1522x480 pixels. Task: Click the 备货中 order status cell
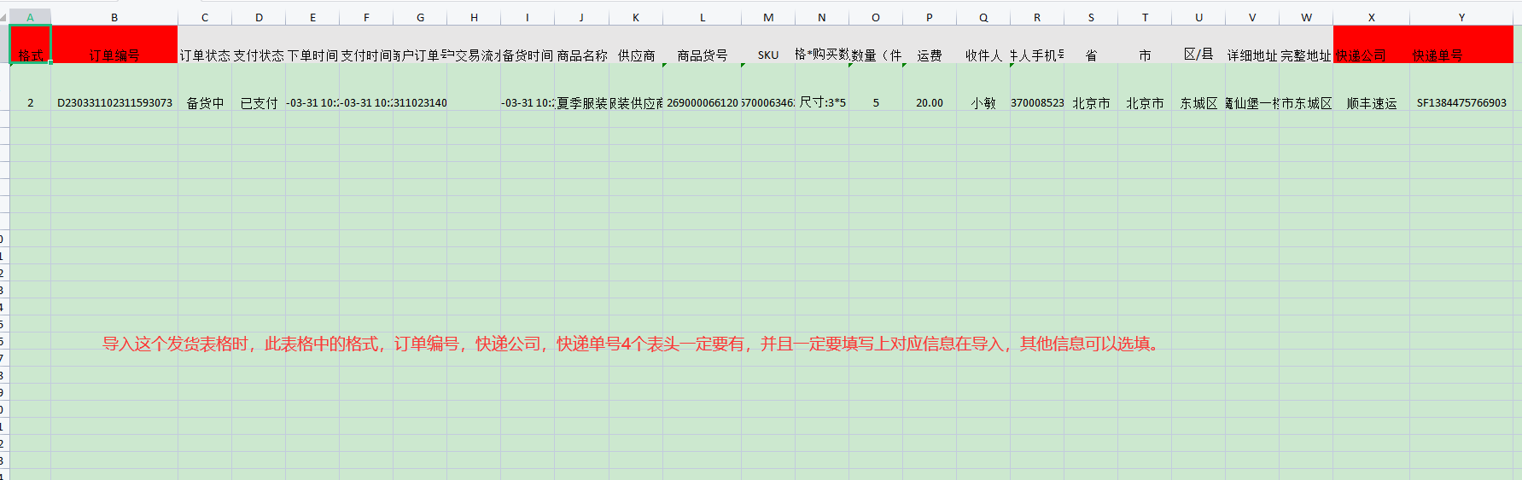click(205, 102)
